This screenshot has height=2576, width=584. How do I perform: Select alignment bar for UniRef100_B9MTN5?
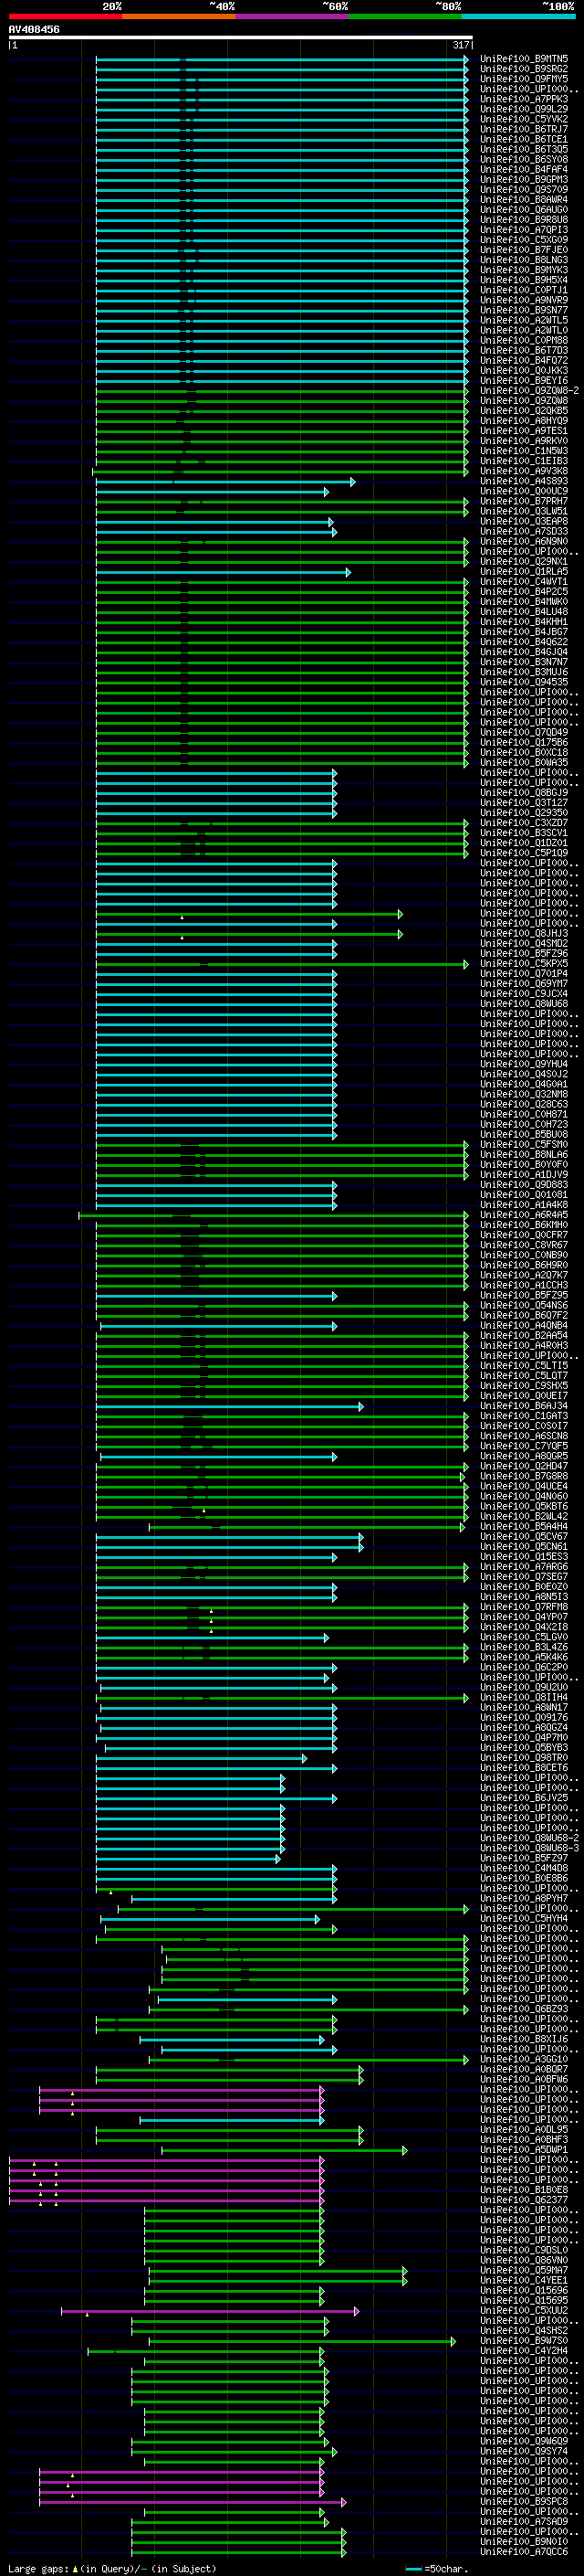tap(282, 59)
